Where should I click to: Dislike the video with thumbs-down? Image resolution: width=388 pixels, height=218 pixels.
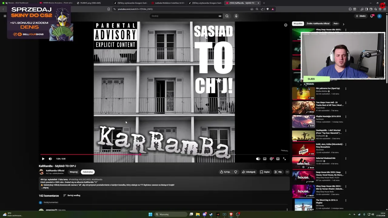[236, 172]
